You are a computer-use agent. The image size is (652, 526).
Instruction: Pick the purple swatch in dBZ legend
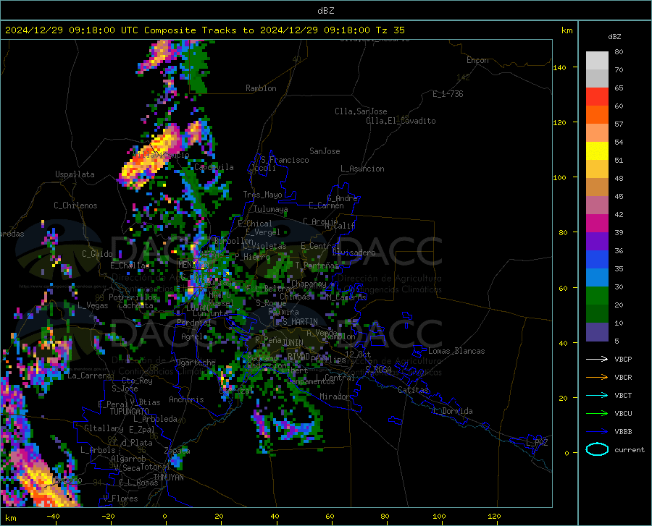(597, 242)
